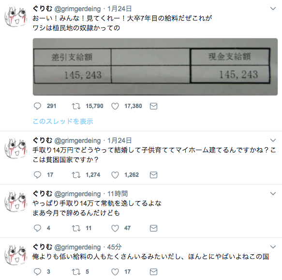
Task: Expand the options chevron on the 11時間 tweet
Action: coord(273,194)
